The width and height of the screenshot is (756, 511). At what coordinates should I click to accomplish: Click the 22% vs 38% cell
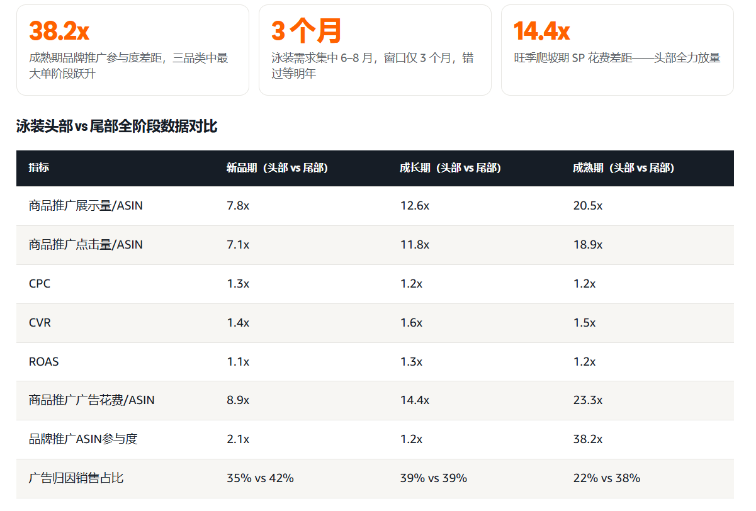pos(606,478)
